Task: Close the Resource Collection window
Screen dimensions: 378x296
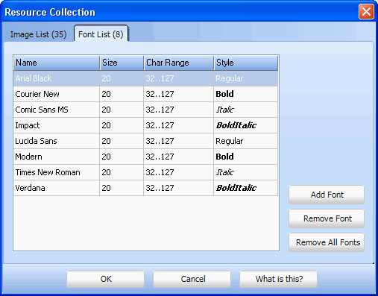Action: tap(366, 12)
